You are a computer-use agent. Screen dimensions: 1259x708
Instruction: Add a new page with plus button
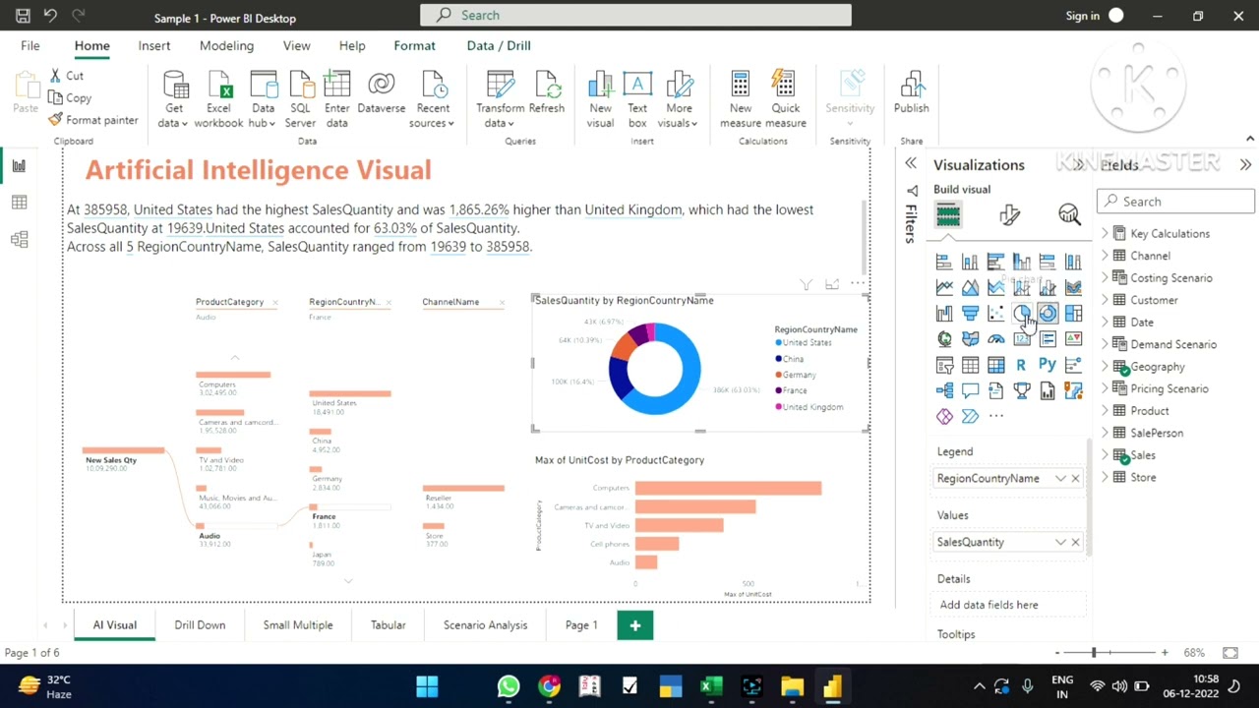634,625
